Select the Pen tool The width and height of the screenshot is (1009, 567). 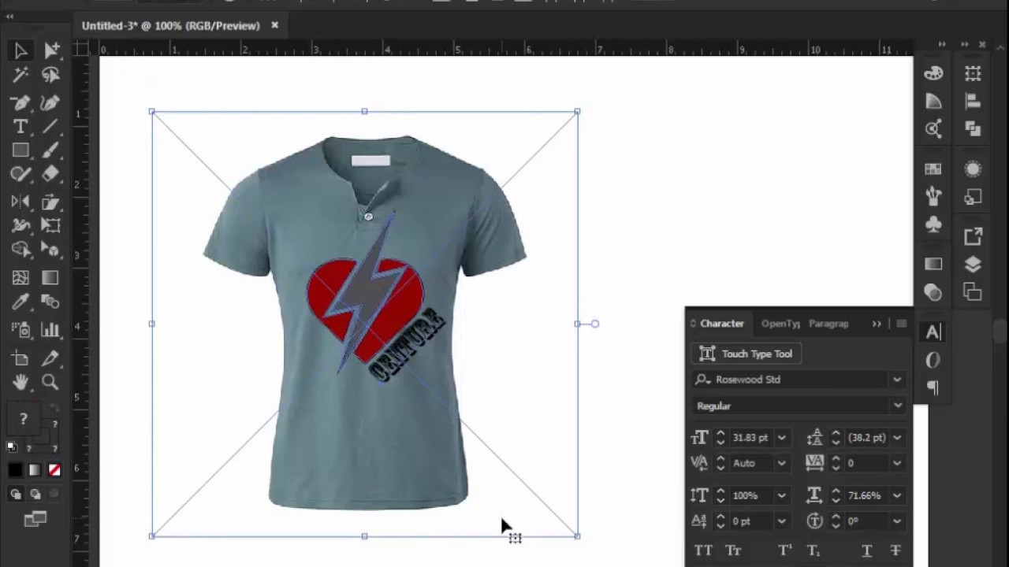(x=21, y=102)
